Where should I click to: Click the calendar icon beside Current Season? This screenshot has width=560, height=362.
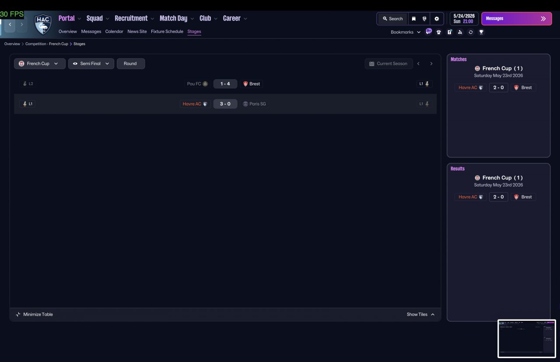(x=372, y=63)
